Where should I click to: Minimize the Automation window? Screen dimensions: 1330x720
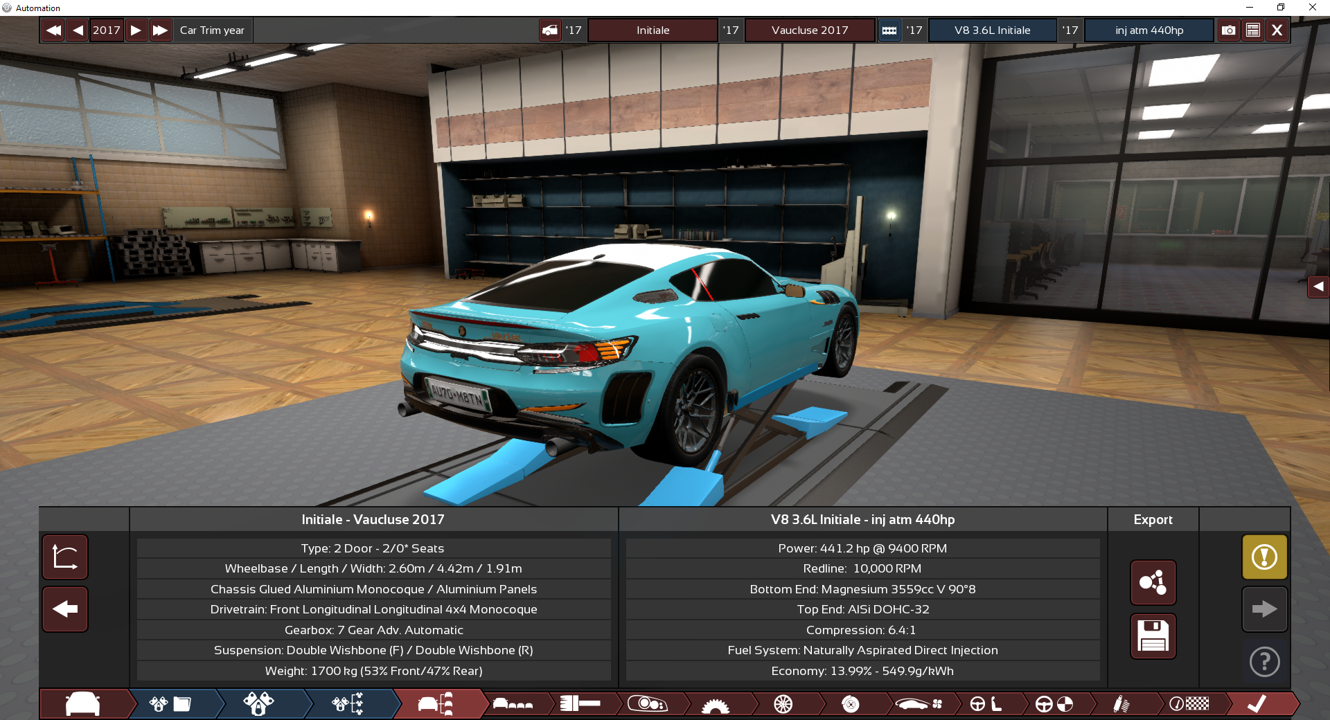pyautogui.click(x=1249, y=8)
